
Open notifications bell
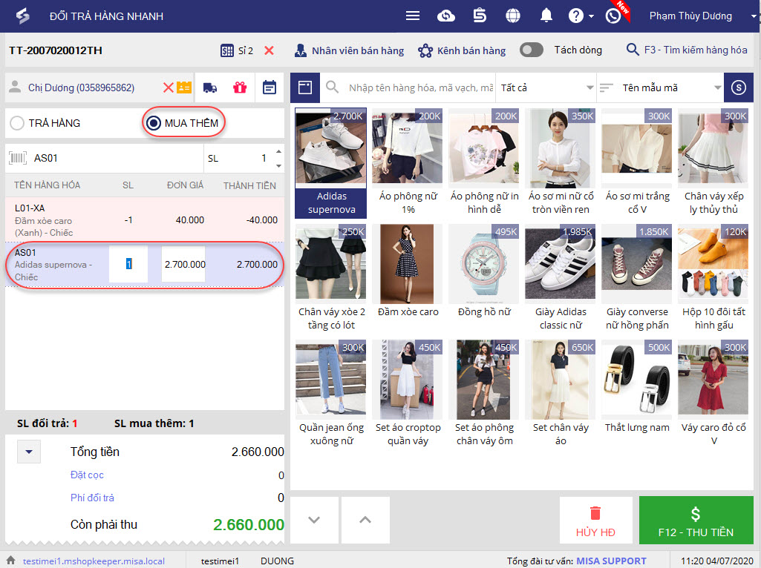tap(546, 16)
